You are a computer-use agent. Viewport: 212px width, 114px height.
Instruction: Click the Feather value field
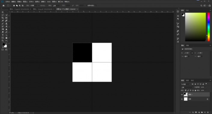coord(33,6)
